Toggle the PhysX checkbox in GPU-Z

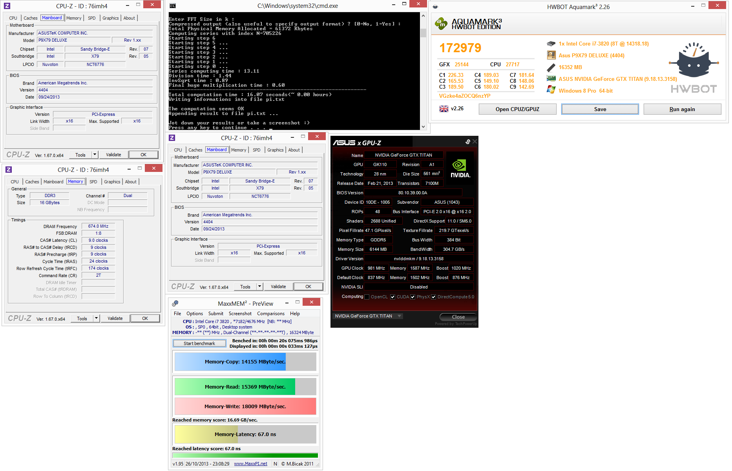tap(413, 297)
